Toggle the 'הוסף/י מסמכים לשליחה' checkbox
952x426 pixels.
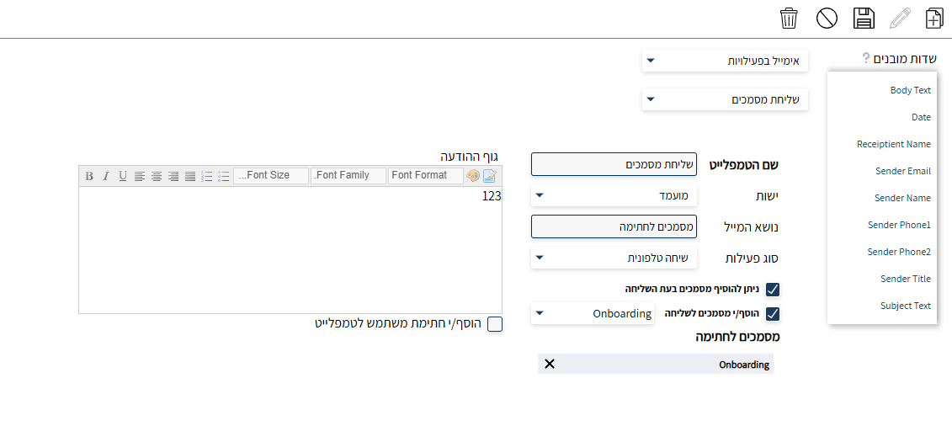773,314
